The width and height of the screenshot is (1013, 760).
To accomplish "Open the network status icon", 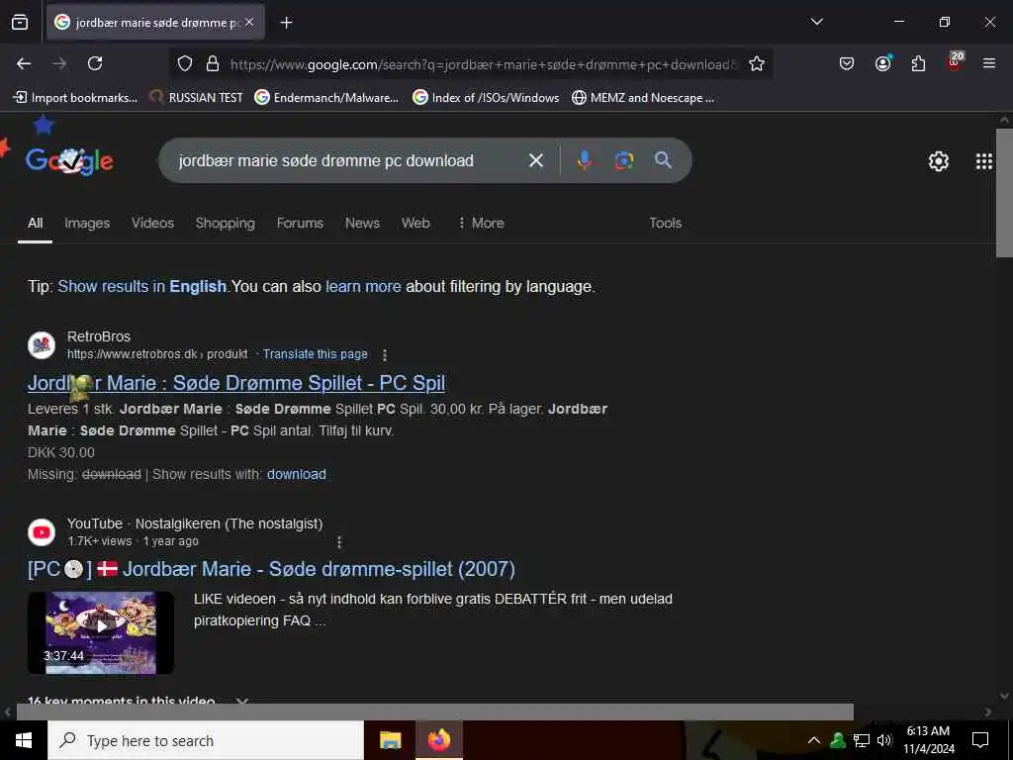I will [862, 740].
